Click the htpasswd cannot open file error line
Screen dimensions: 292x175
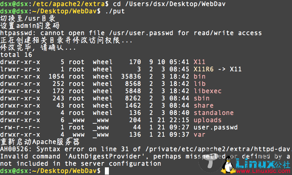[131, 33]
